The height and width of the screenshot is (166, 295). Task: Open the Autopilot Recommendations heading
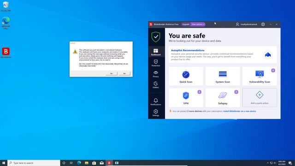188,50
